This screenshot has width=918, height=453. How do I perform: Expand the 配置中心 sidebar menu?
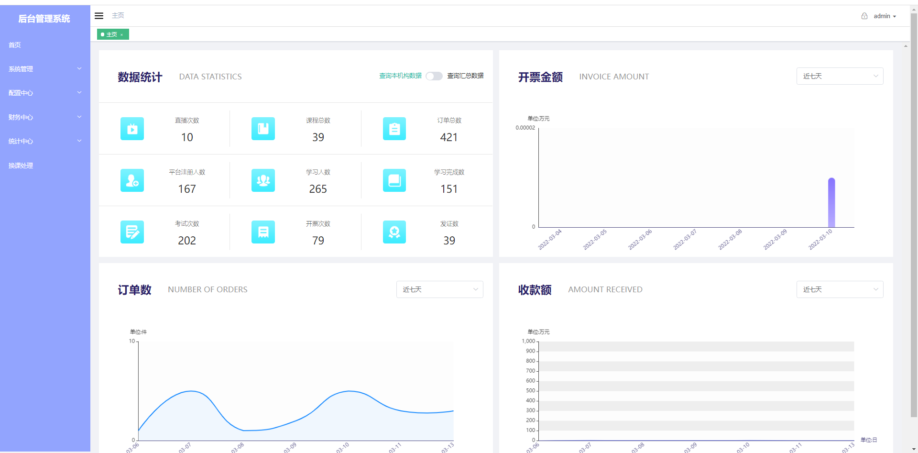[x=45, y=93]
